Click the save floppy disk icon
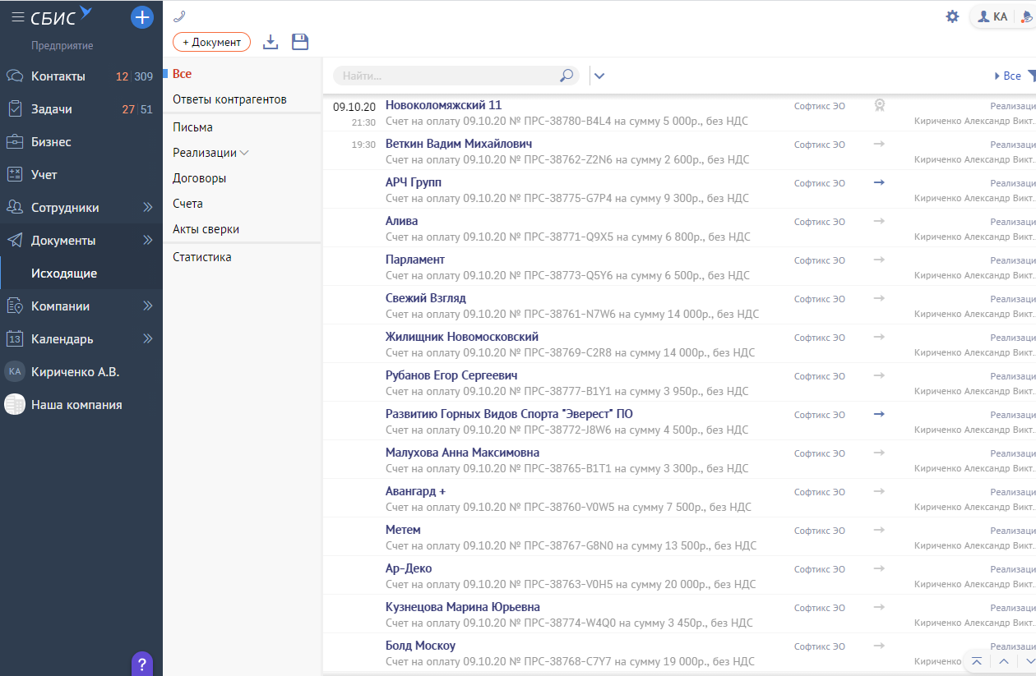Image resolution: width=1036 pixels, height=676 pixels. tap(300, 42)
